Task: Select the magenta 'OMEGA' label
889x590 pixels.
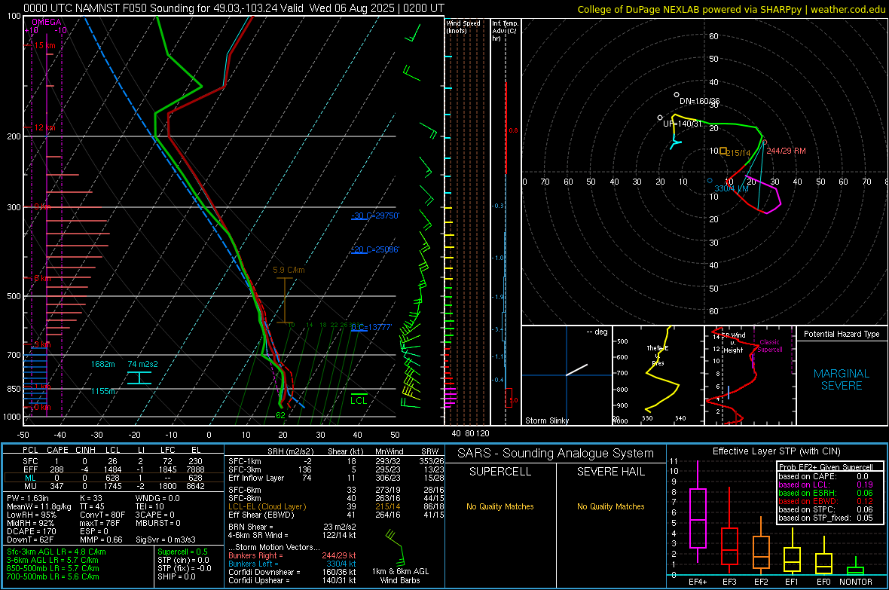Action: pyautogui.click(x=46, y=22)
